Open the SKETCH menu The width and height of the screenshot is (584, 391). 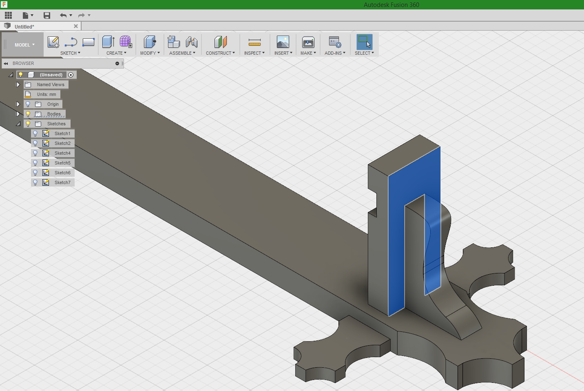pyautogui.click(x=70, y=53)
